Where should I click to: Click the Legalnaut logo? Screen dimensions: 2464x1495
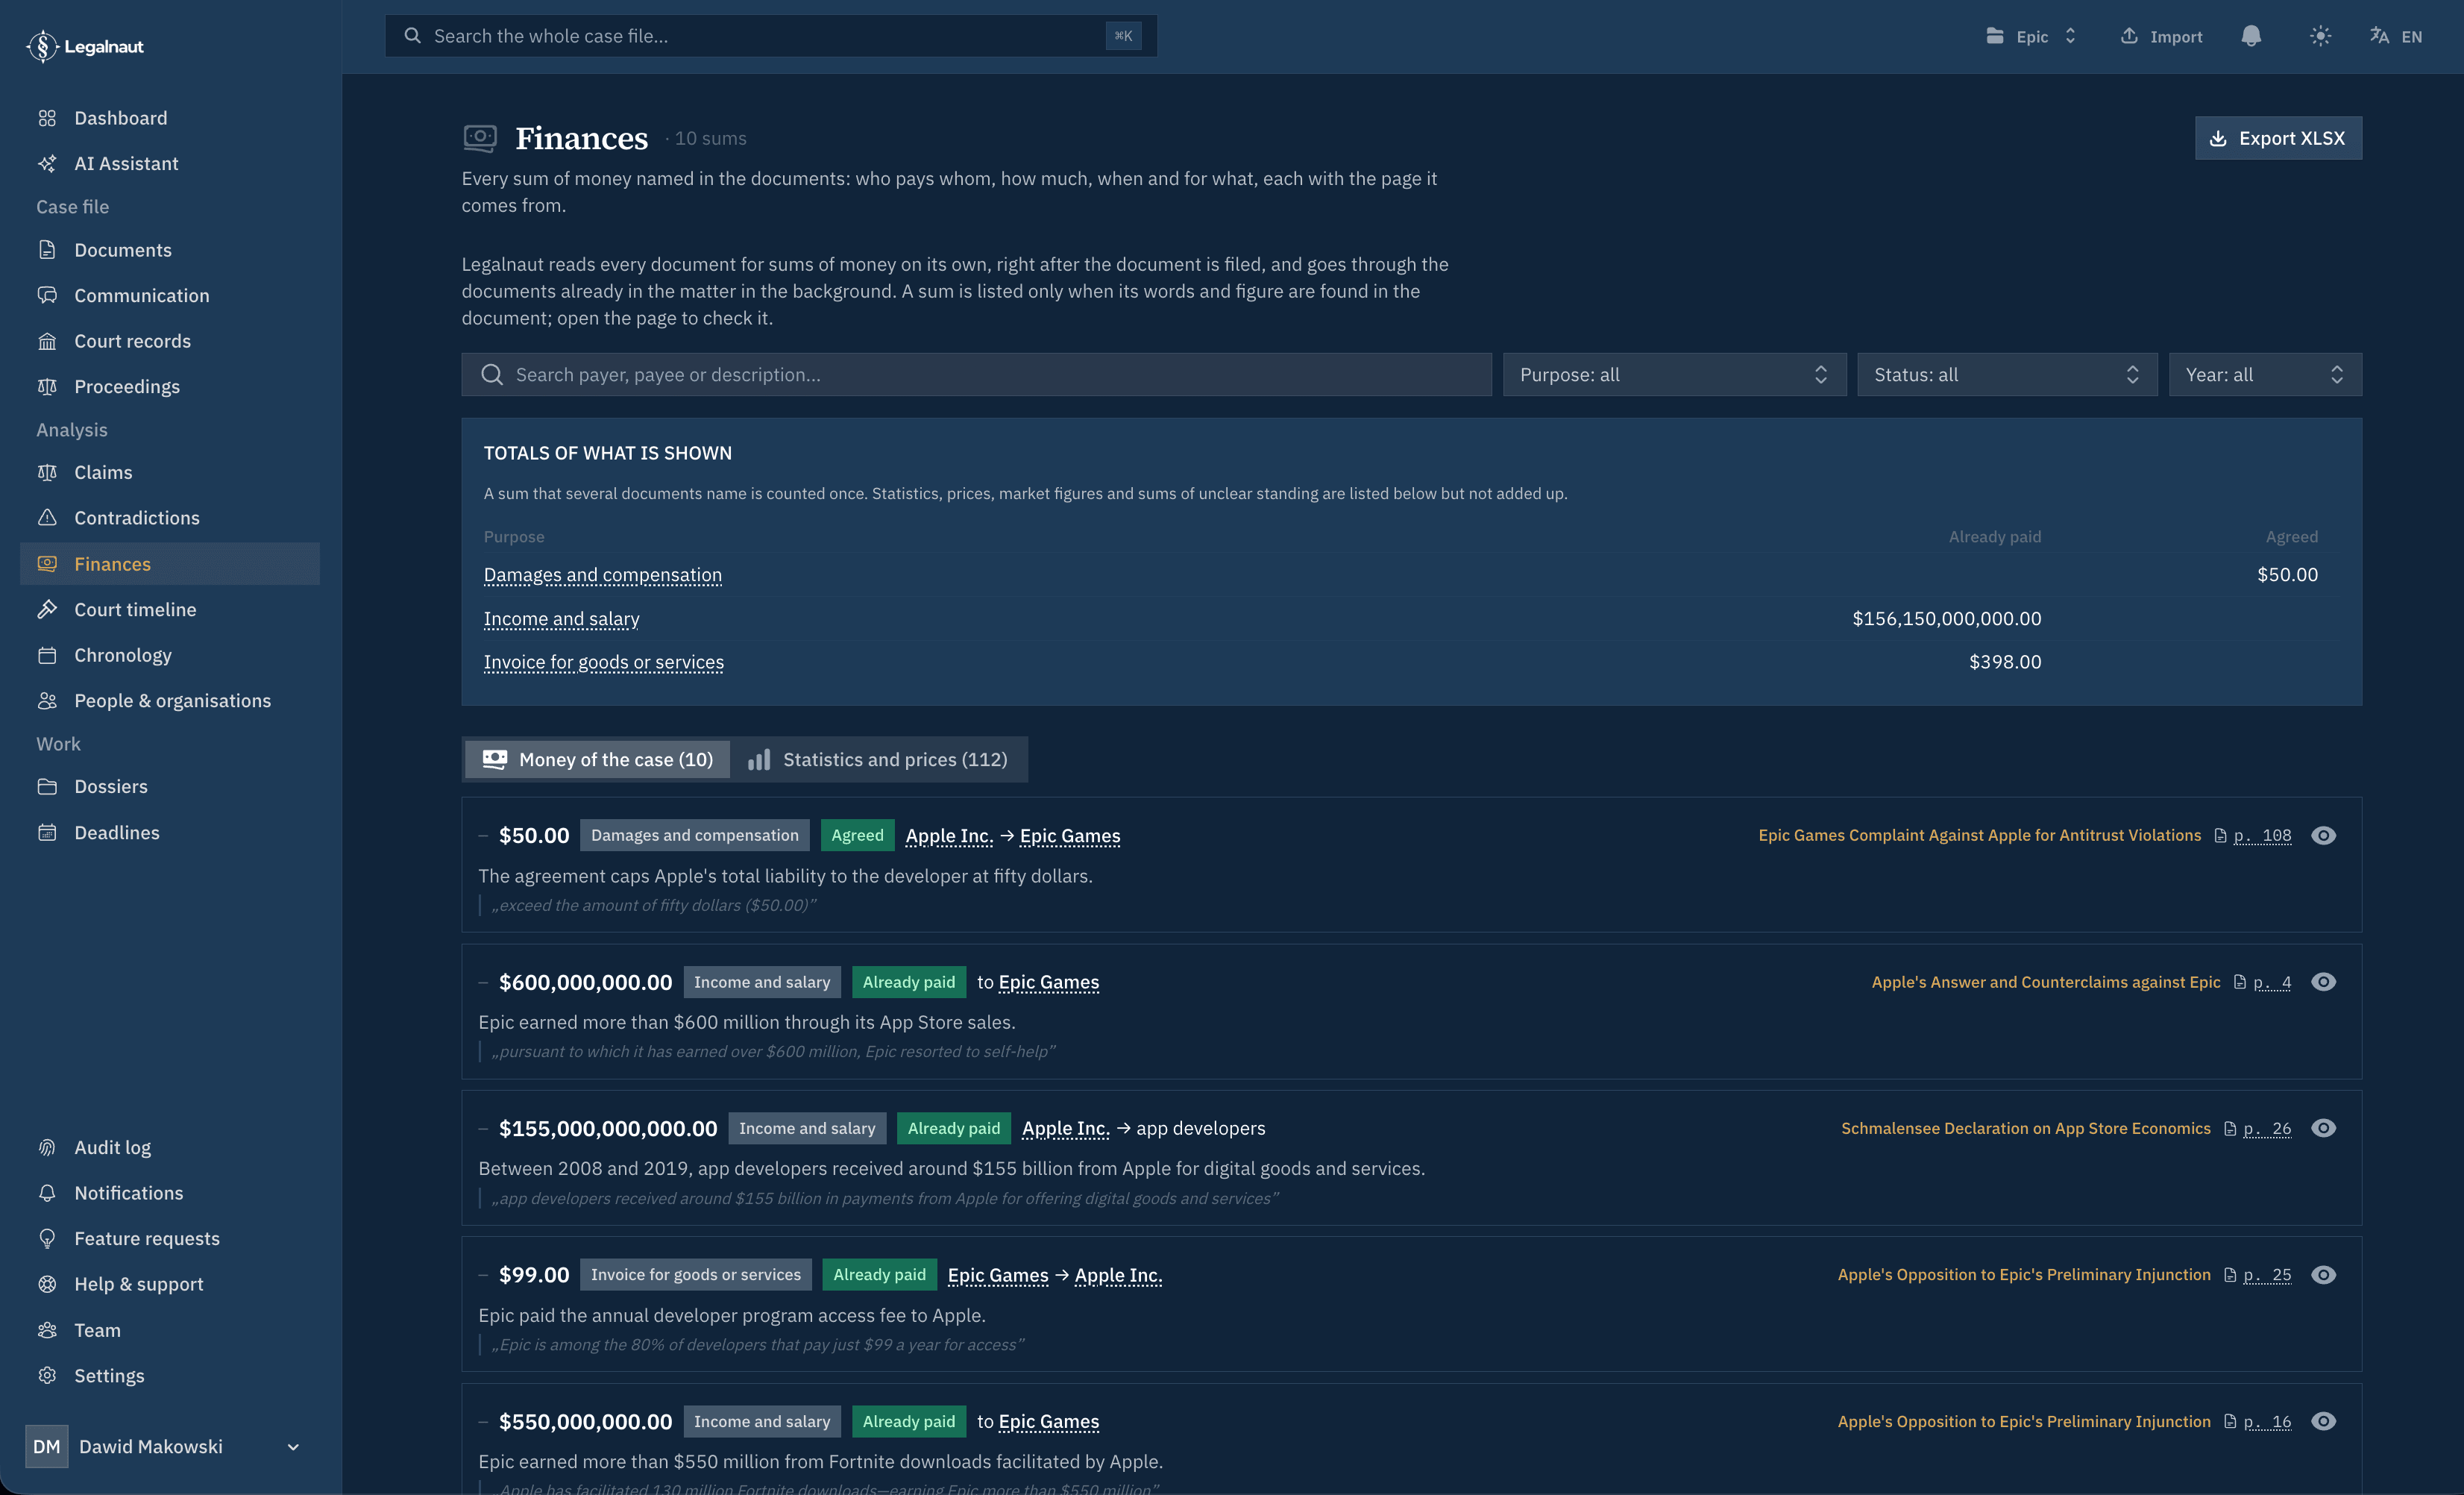pos(85,46)
